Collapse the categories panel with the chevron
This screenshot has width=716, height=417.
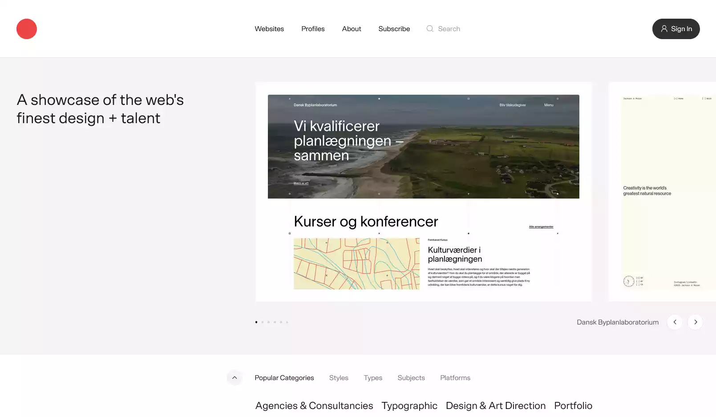click(235, 378)
